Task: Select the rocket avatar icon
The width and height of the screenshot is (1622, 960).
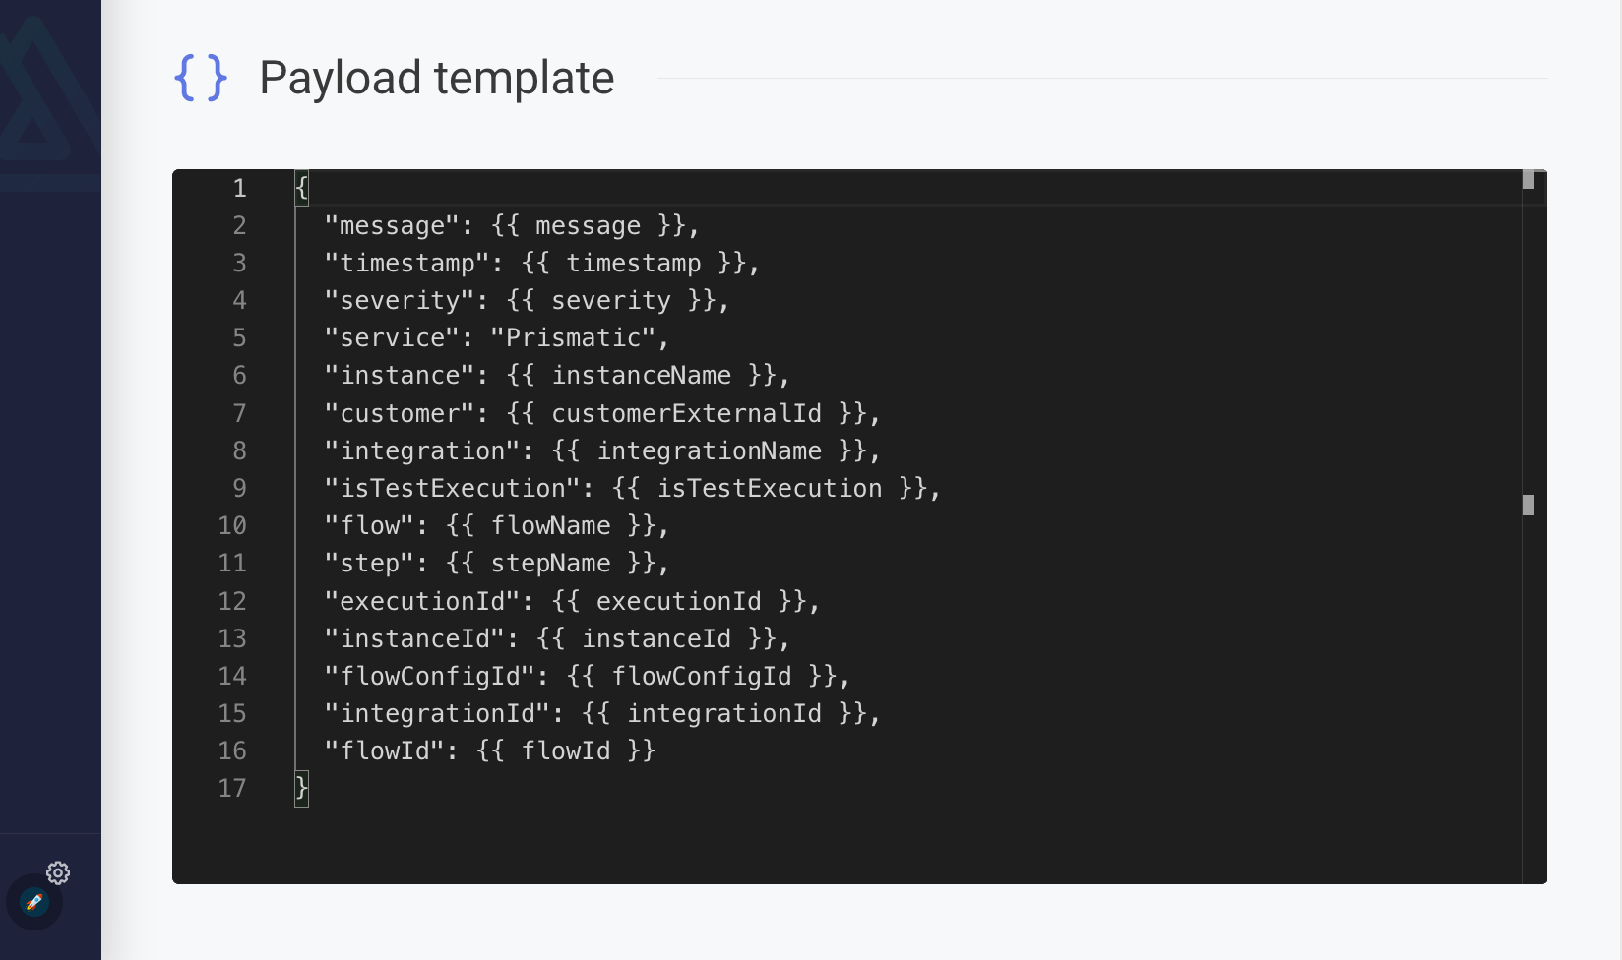Action: point(35,902)
